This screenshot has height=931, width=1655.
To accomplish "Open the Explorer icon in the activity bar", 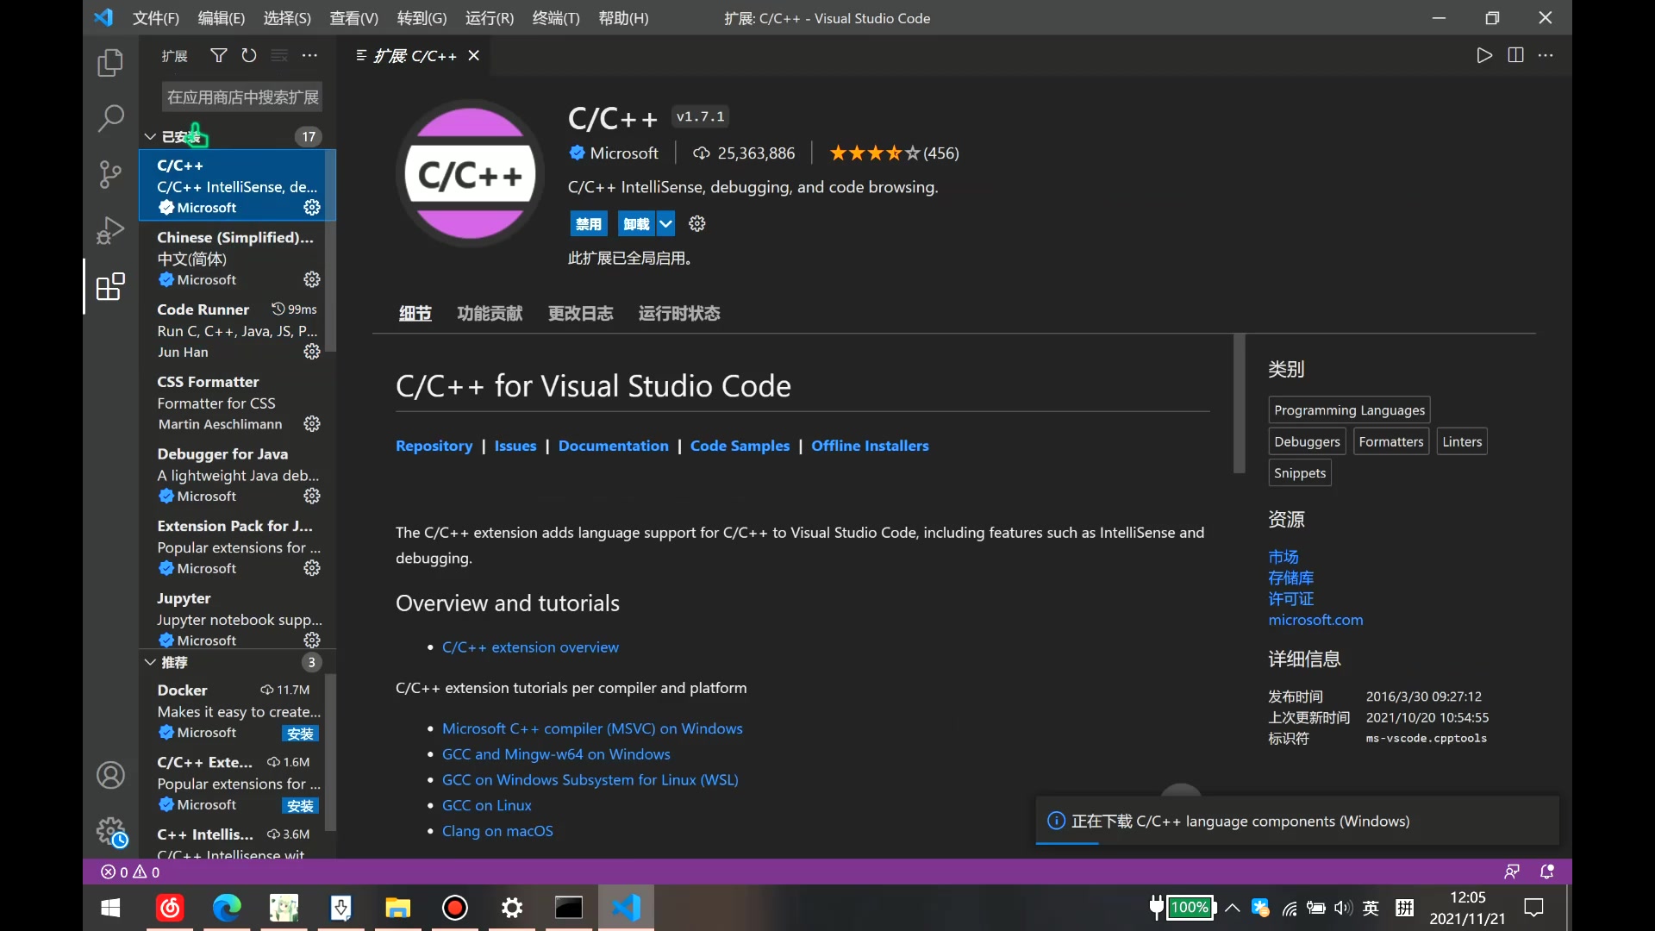I will [x=110, y=63].
